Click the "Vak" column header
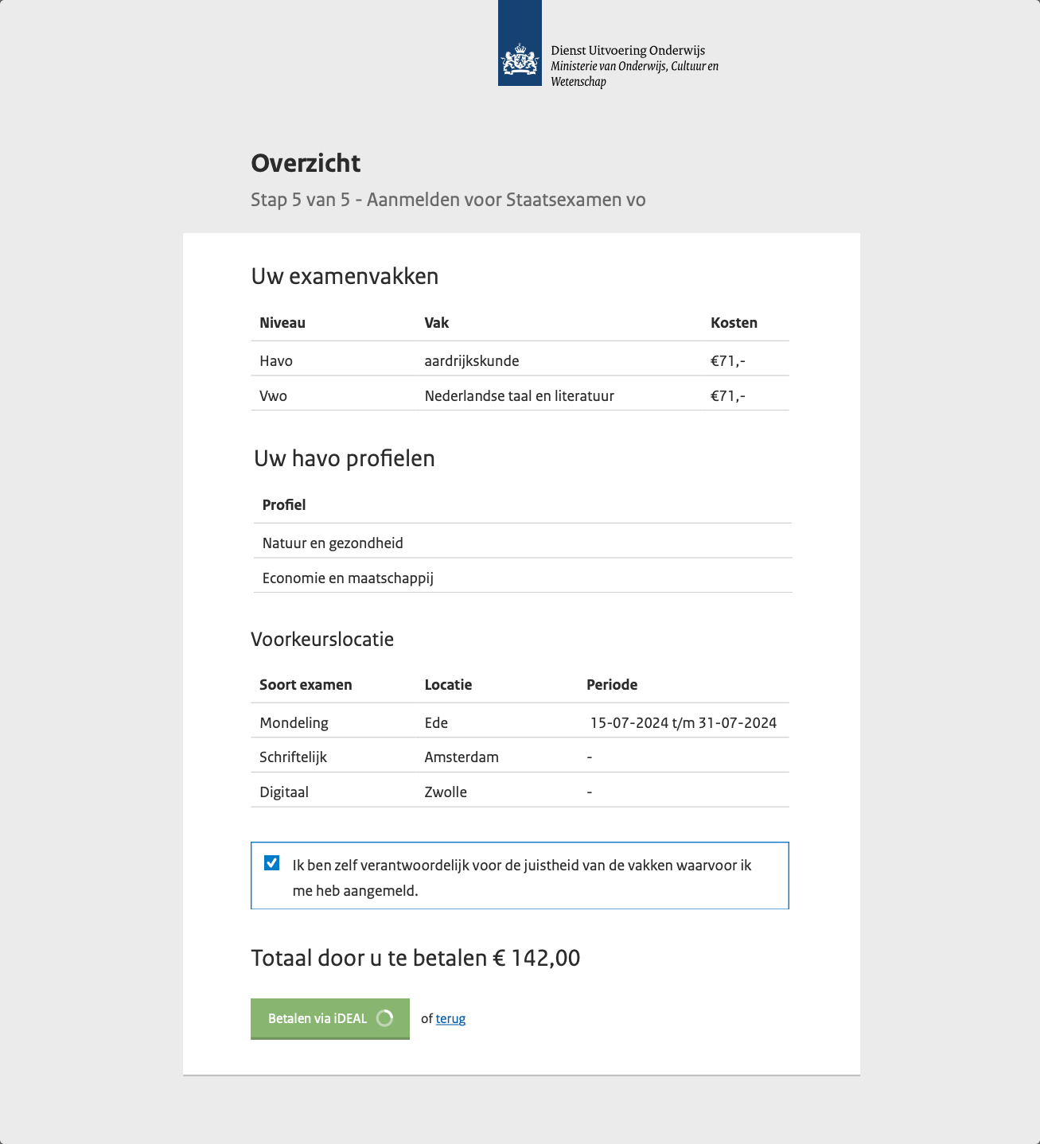This screenshot has width=1040, height=1144. click(437, 323)
